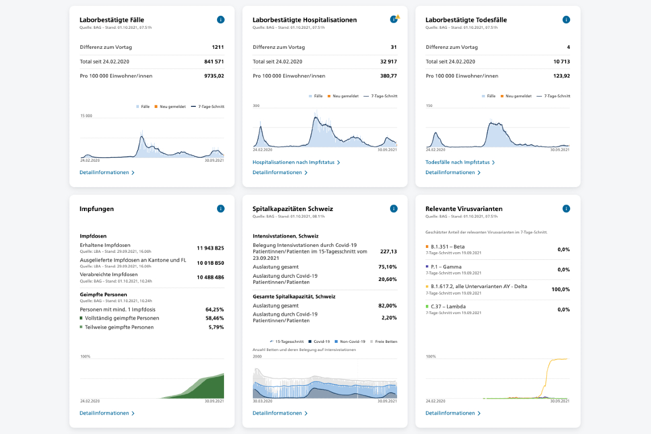This screenshot has width=651, height=434.
Task: Click 7-Tage-Schnitt legend in Fälle card
Action: [208, 106]
